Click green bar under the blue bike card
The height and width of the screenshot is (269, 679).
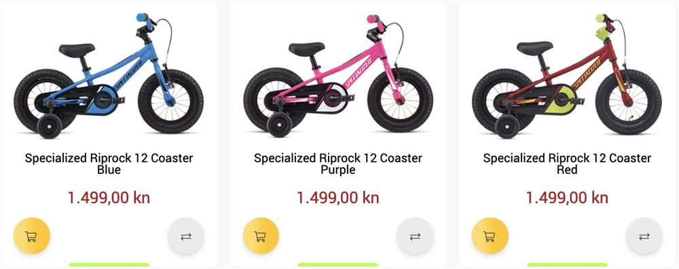[109, 265]
